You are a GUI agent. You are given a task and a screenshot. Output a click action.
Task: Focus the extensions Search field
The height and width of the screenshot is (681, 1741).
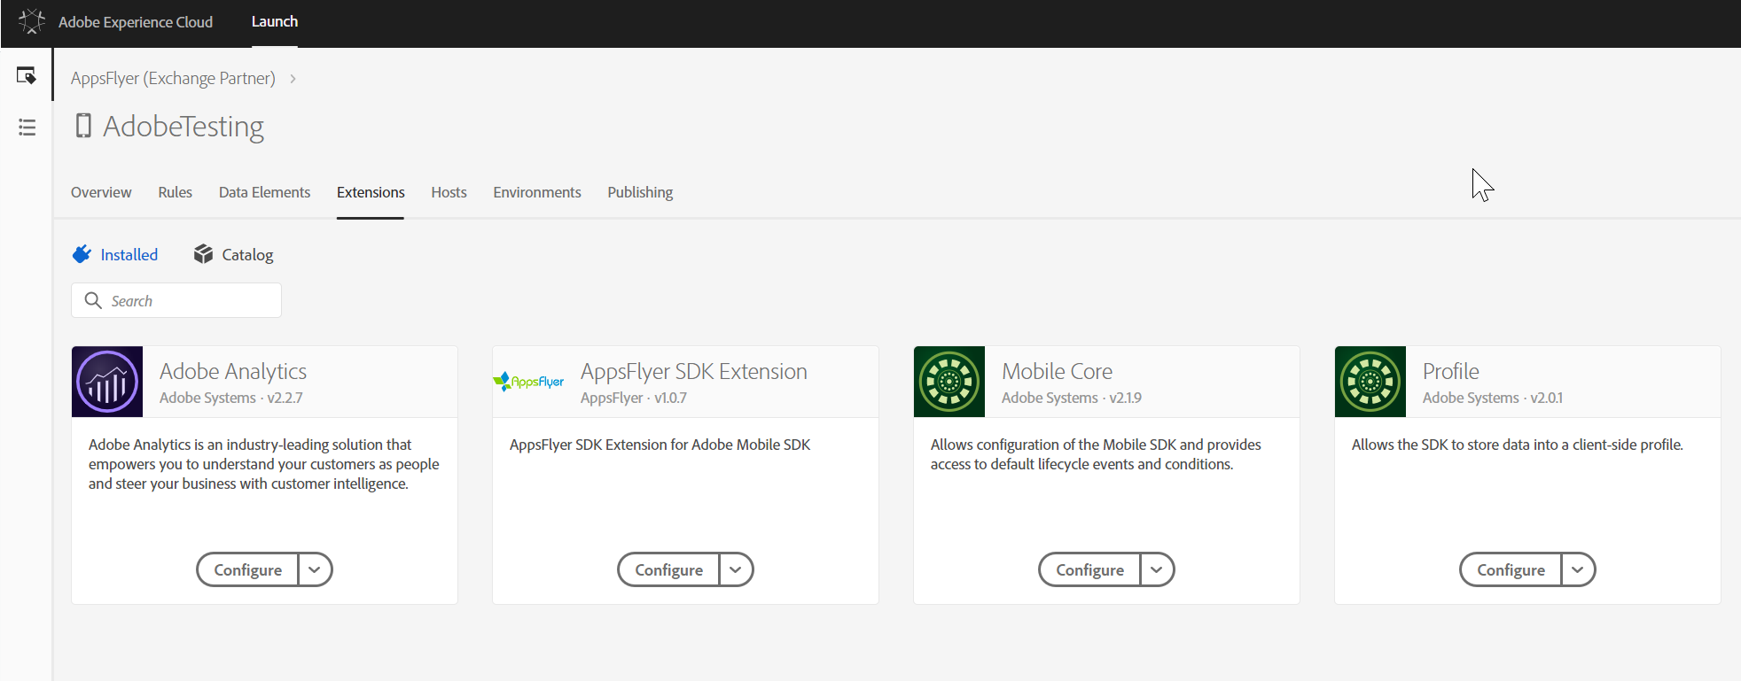coord(186,301)
